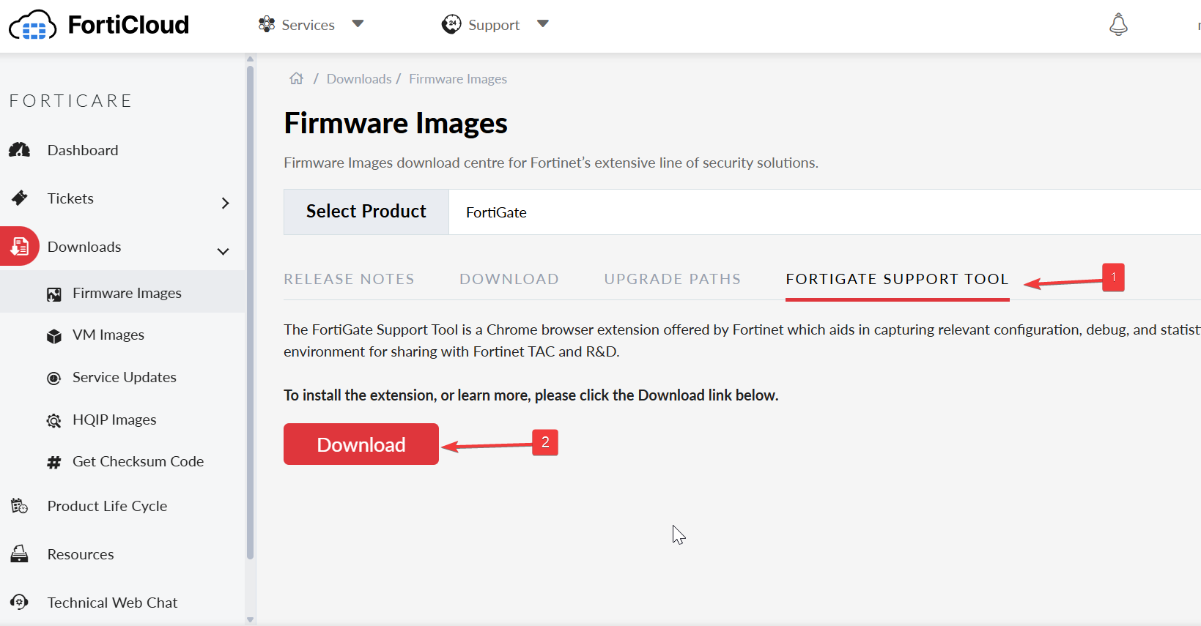Click the VM Images cube icon
1201x626 pixels.
pos(54,336)
